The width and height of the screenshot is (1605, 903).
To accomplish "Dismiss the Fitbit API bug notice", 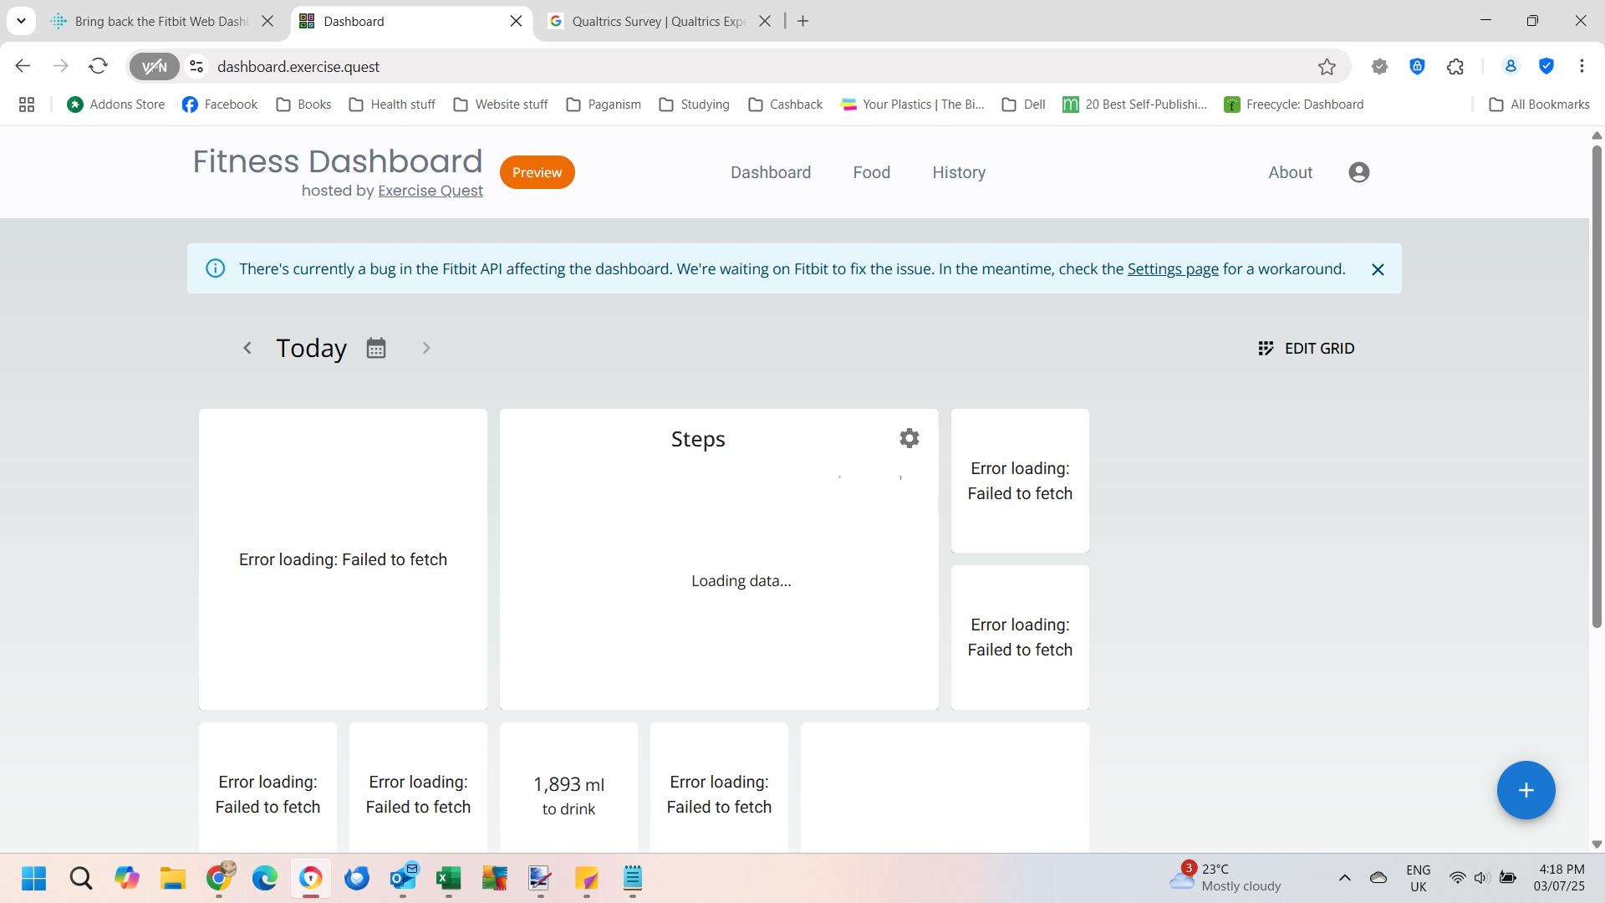I will coord(1378,269).
